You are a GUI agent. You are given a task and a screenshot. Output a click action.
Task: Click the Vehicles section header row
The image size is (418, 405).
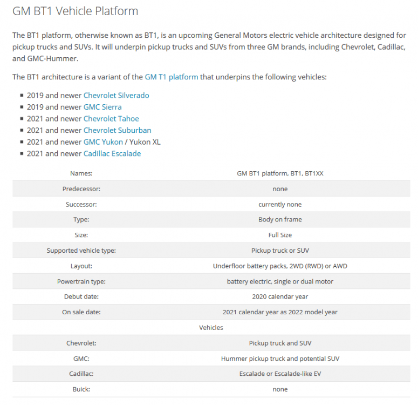(x=211, y=327)
